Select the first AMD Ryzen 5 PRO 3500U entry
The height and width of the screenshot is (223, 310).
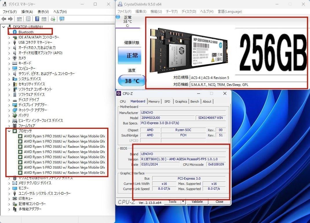coord(64,136)
